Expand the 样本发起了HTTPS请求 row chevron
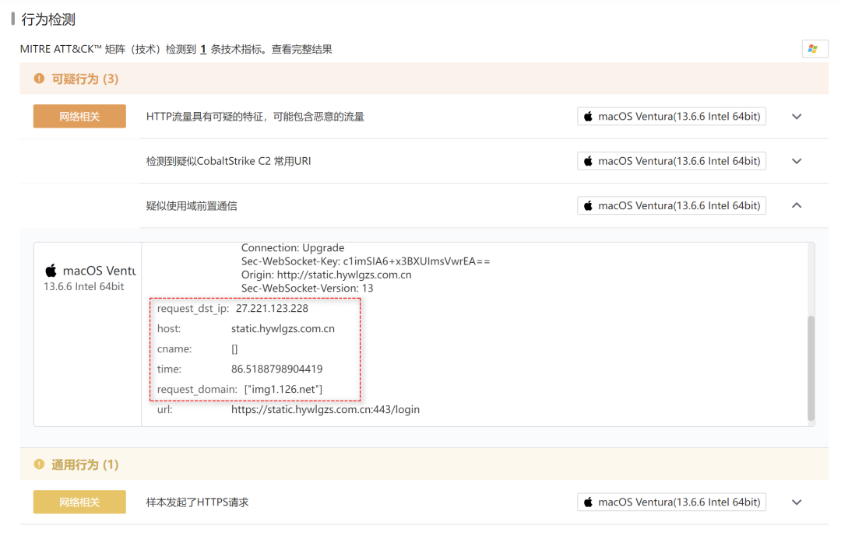The height and width of the screenshot is (539, 841). click(x=797, y=502)
